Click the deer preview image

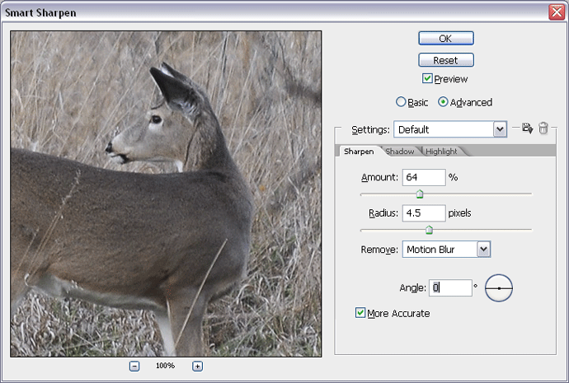point(166,194)
